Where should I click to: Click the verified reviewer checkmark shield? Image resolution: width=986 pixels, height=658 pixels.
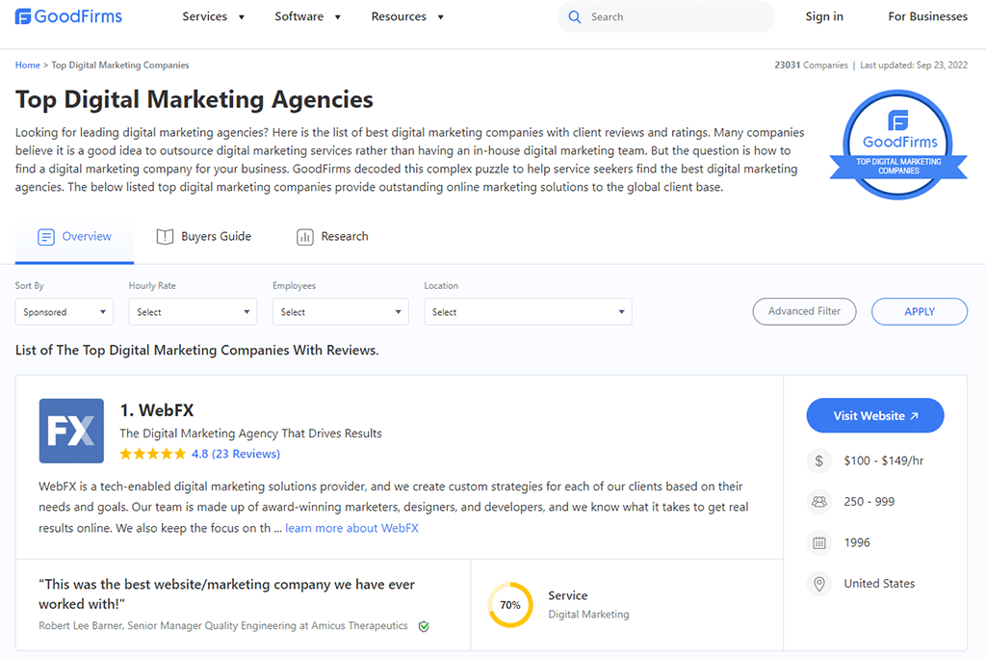click(x=424, y=626)
